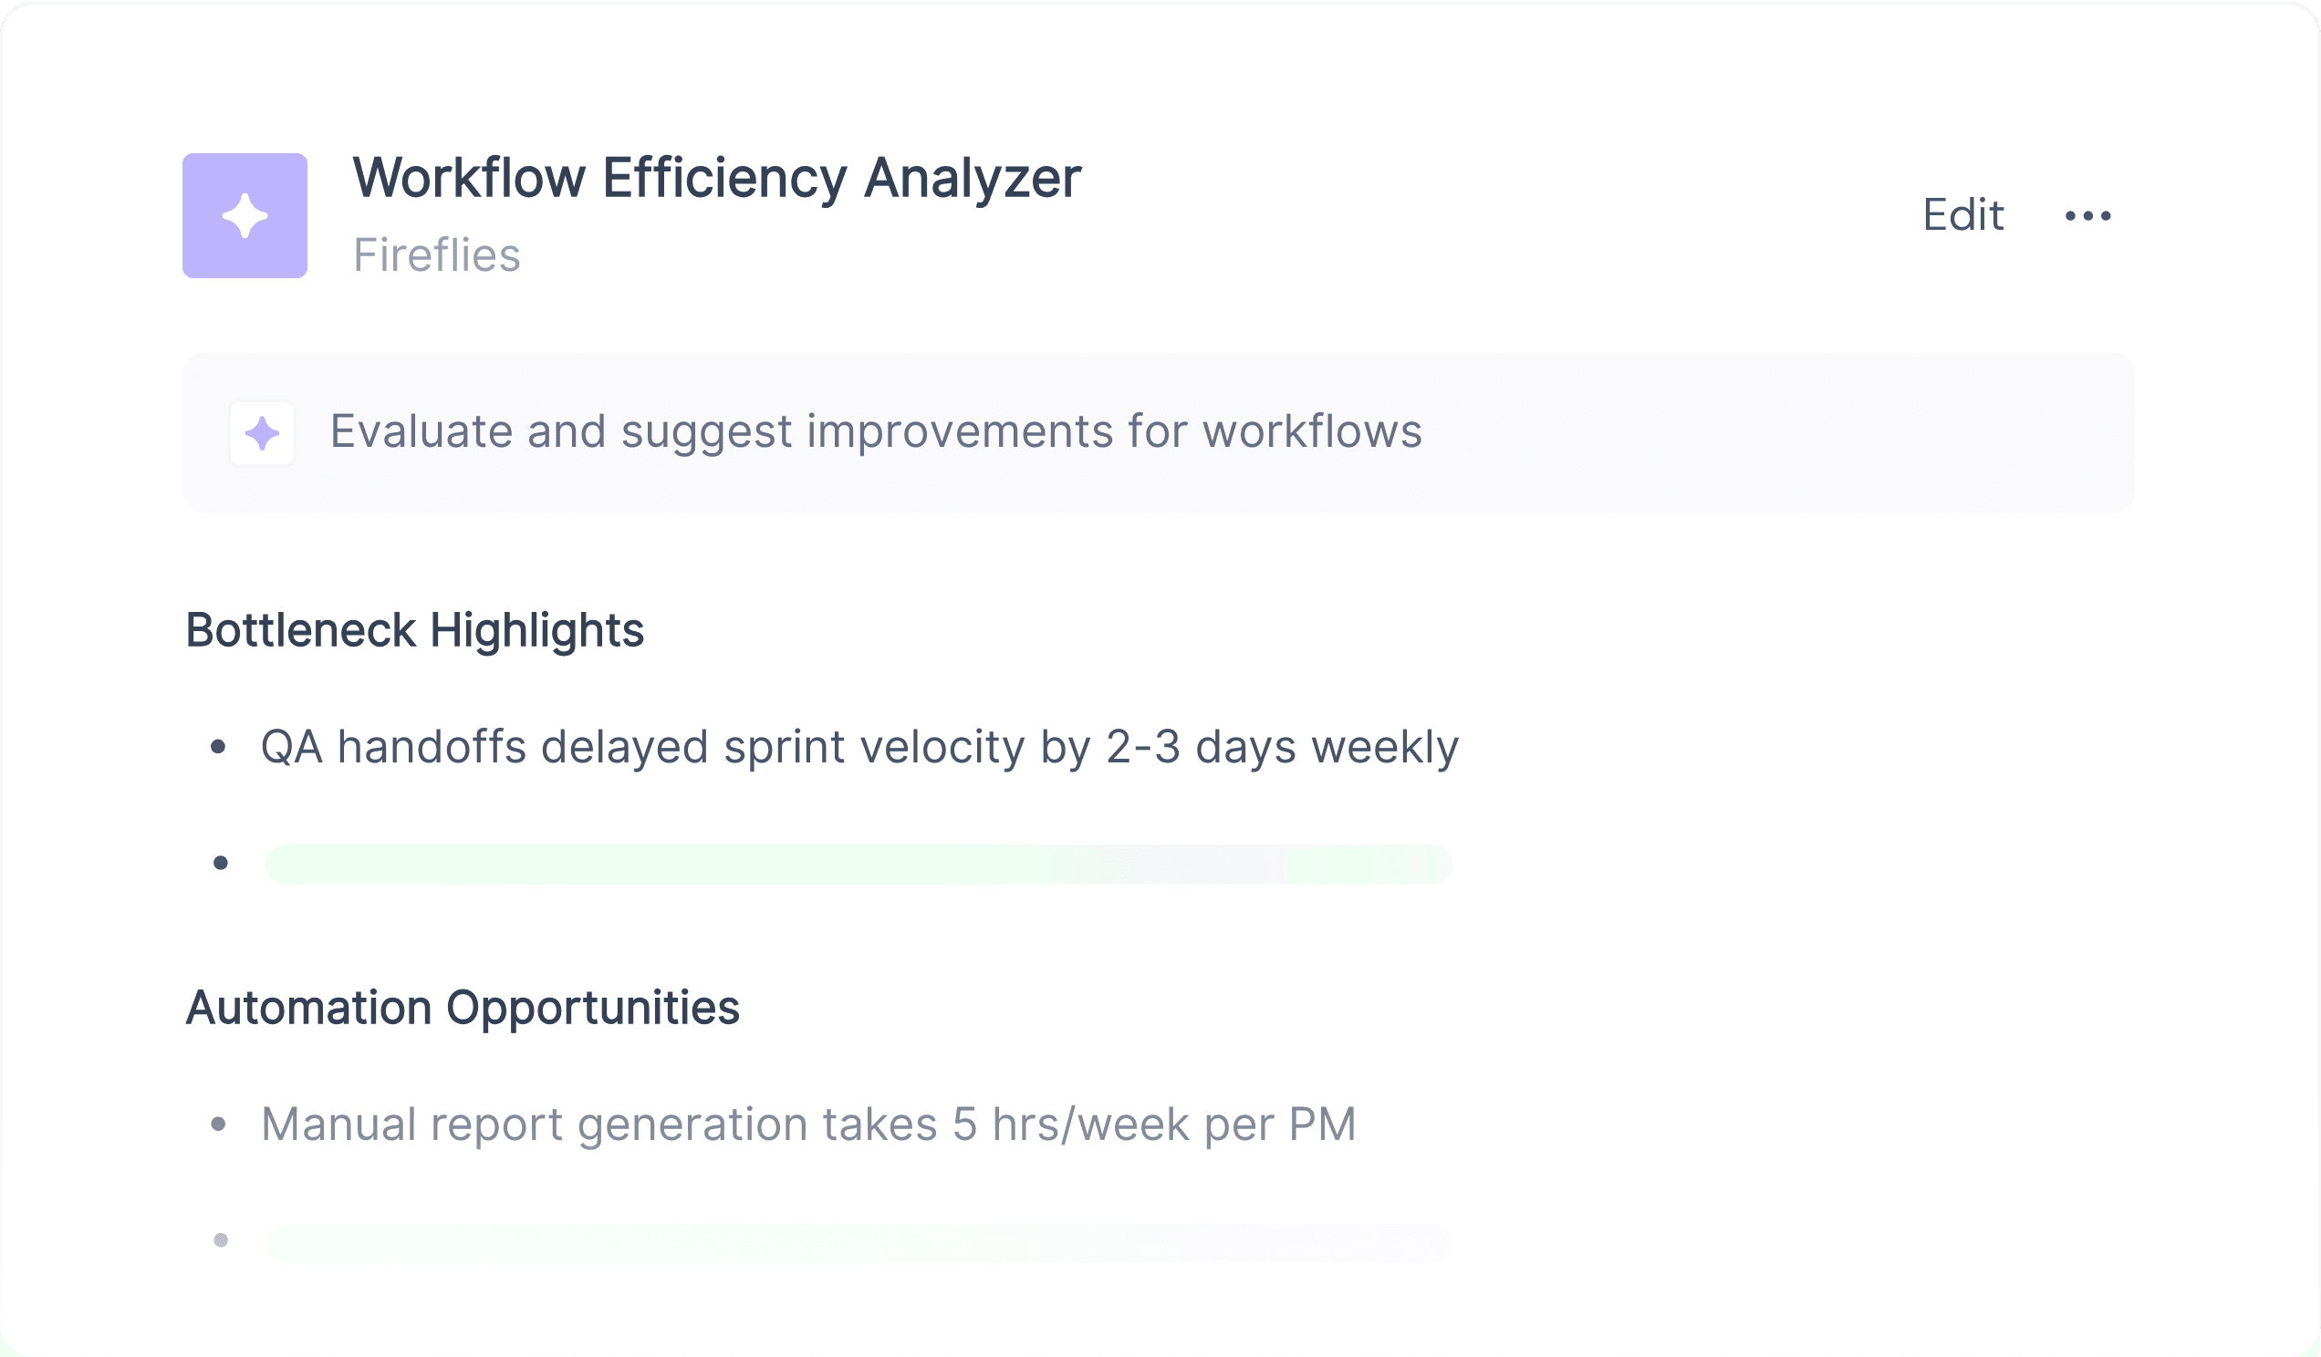Viewport: 2321px width, 1357px height.
Task: Open the three-dot more options menu
Action: coord(2088,215)
